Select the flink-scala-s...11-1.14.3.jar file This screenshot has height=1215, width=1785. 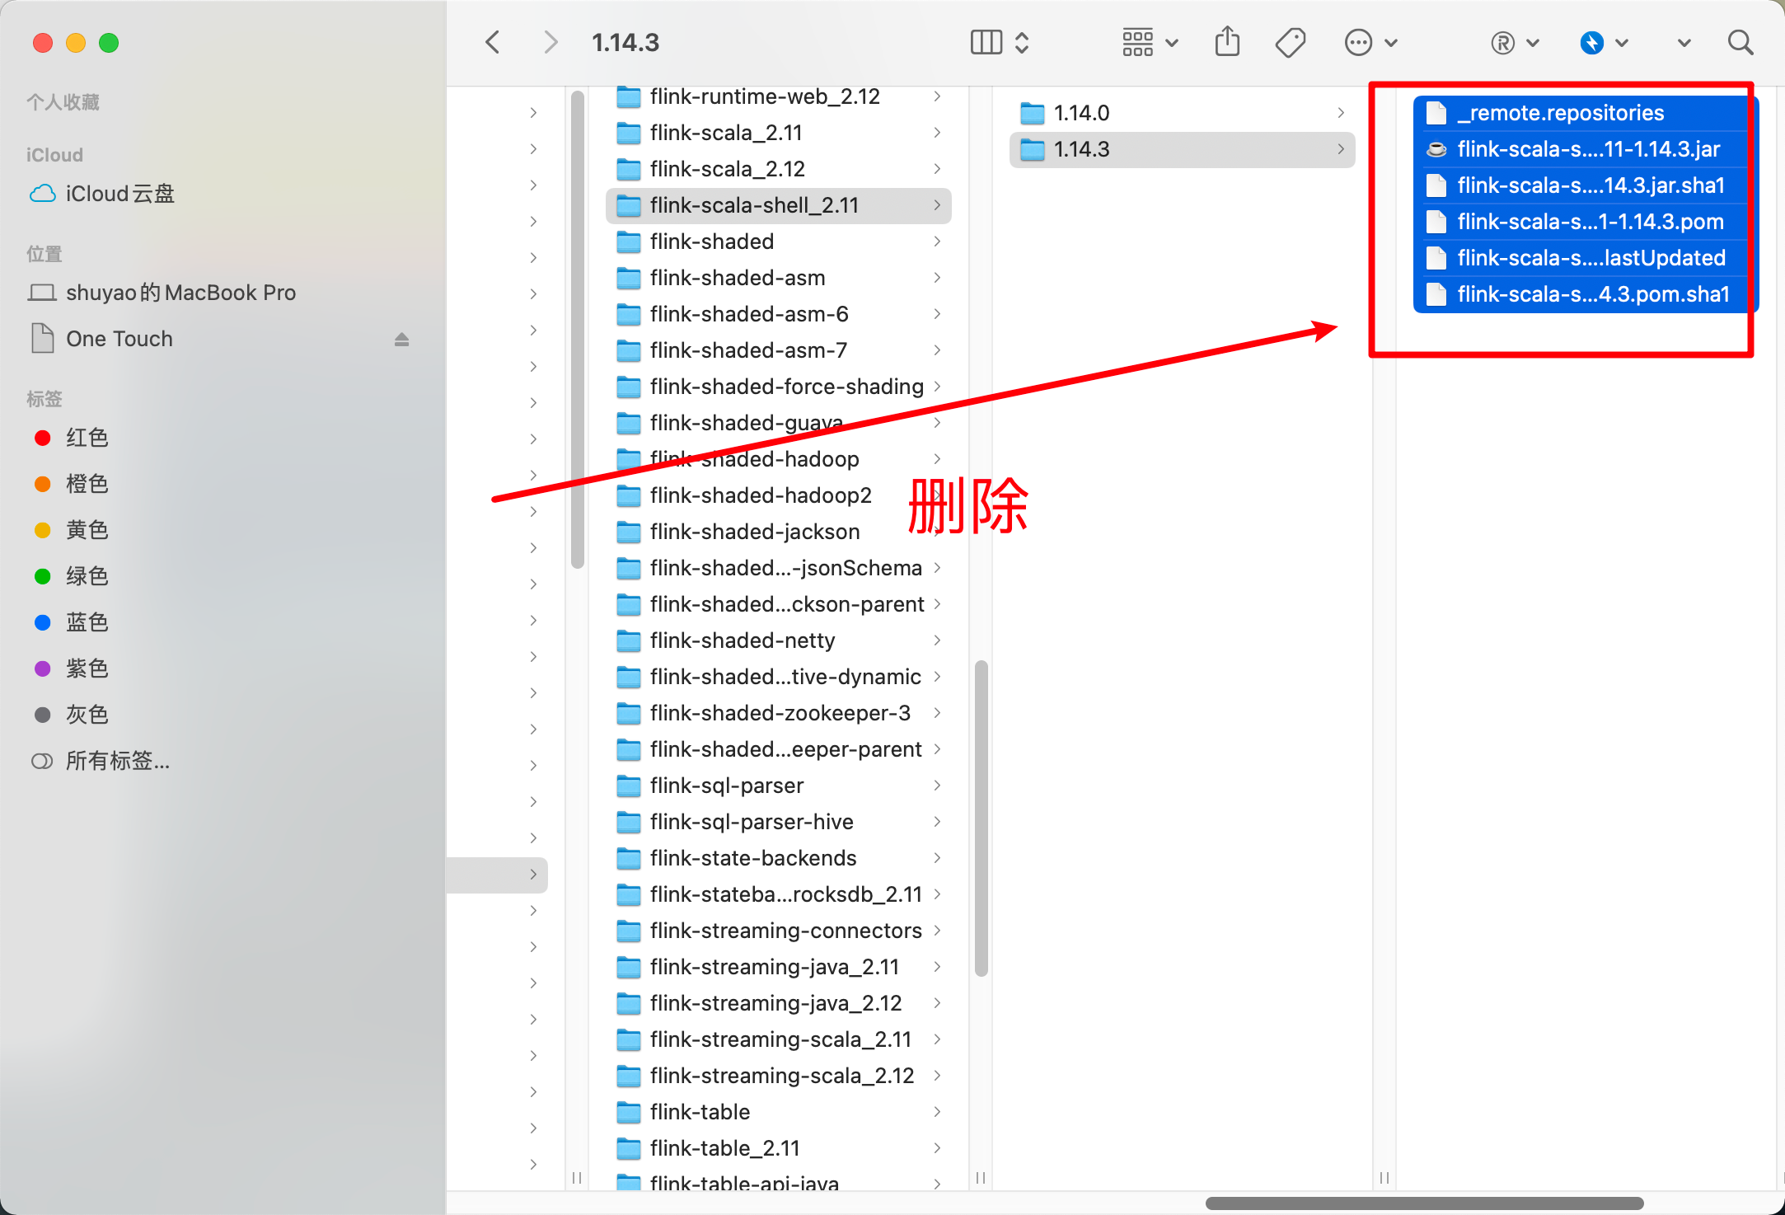coord(1586,149)
